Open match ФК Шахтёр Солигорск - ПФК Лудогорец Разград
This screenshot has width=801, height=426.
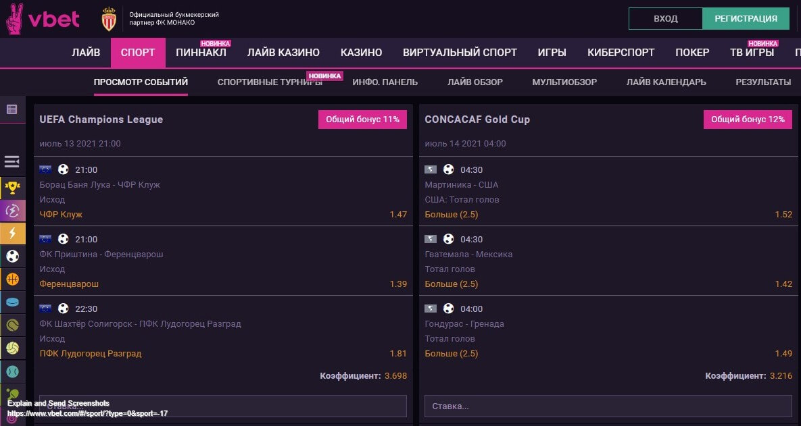[x=140, y=323]
